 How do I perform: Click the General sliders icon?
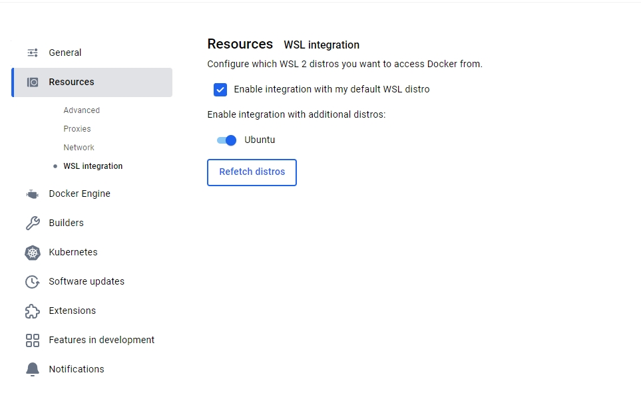coord(33,53)
